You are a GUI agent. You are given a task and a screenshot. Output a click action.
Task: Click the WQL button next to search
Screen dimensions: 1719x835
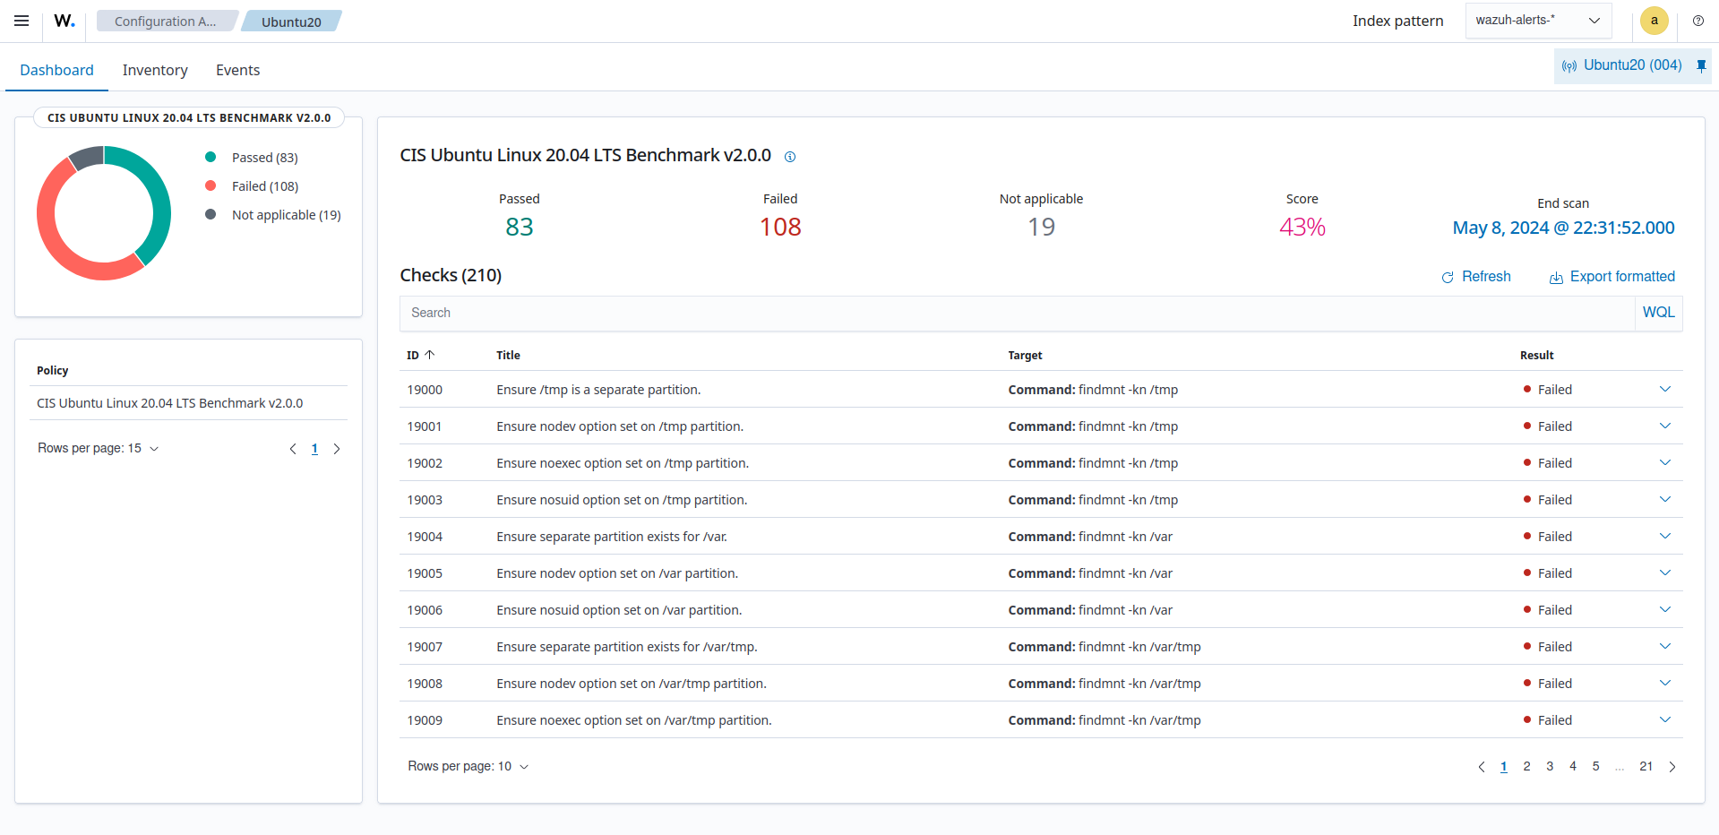pos(1658,312)
